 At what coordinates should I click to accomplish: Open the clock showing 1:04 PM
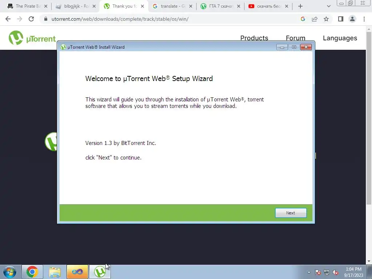click(x=353, y=272)
